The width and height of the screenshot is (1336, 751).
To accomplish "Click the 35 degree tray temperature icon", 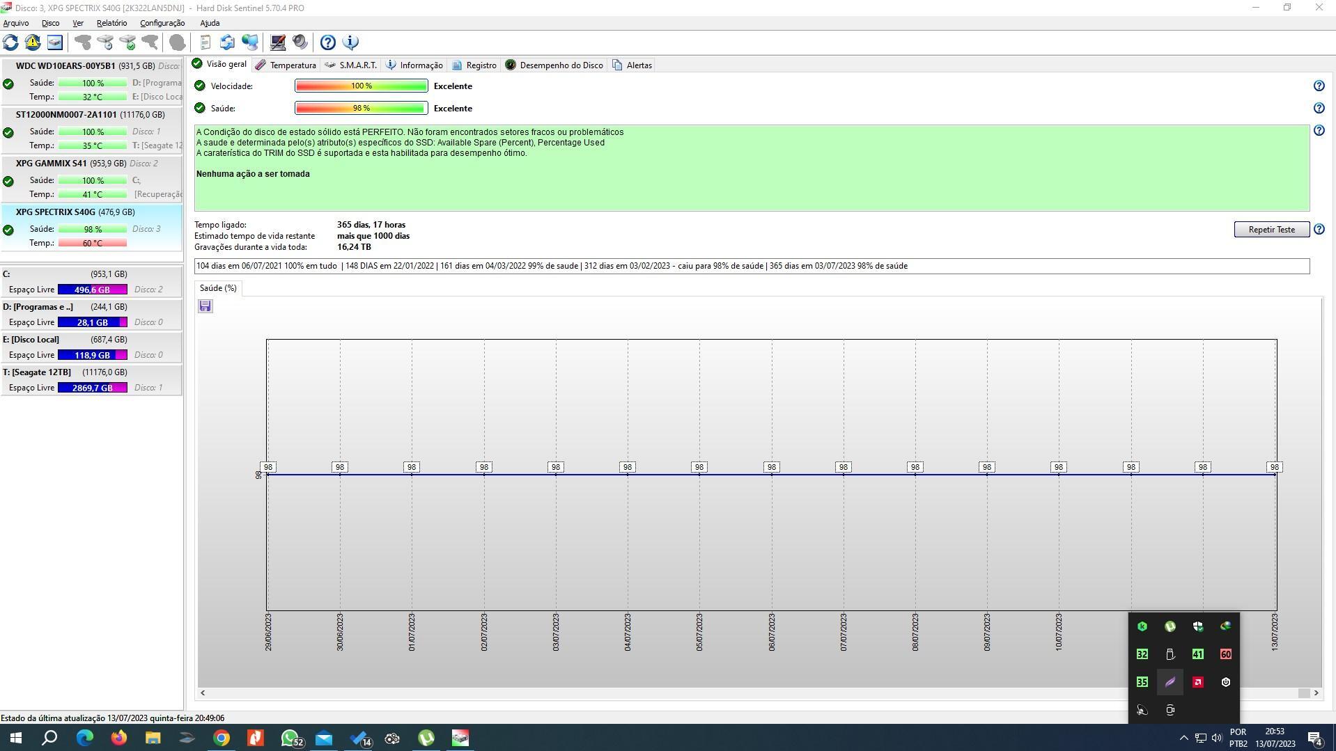I will coord(1142,682).
